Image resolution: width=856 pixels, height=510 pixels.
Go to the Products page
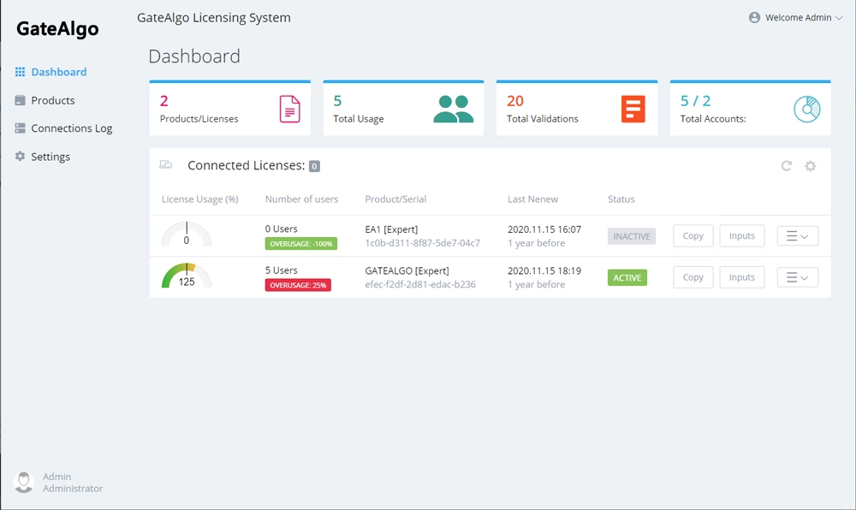tap(53, 100)
